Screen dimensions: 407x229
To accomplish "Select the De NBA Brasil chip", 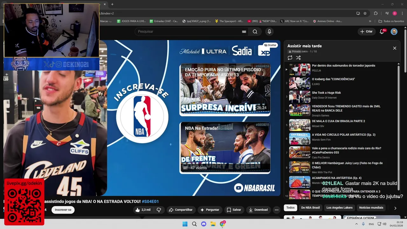I will pos(310,208).
